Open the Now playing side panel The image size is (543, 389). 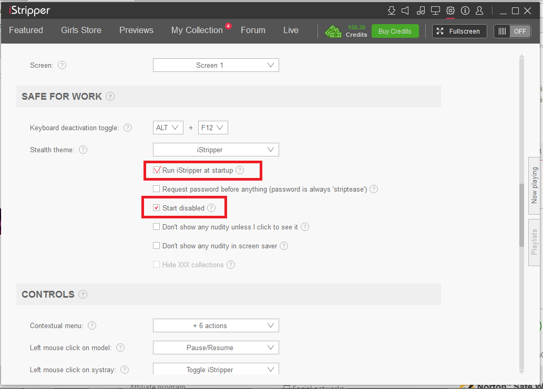pos(535,185)
